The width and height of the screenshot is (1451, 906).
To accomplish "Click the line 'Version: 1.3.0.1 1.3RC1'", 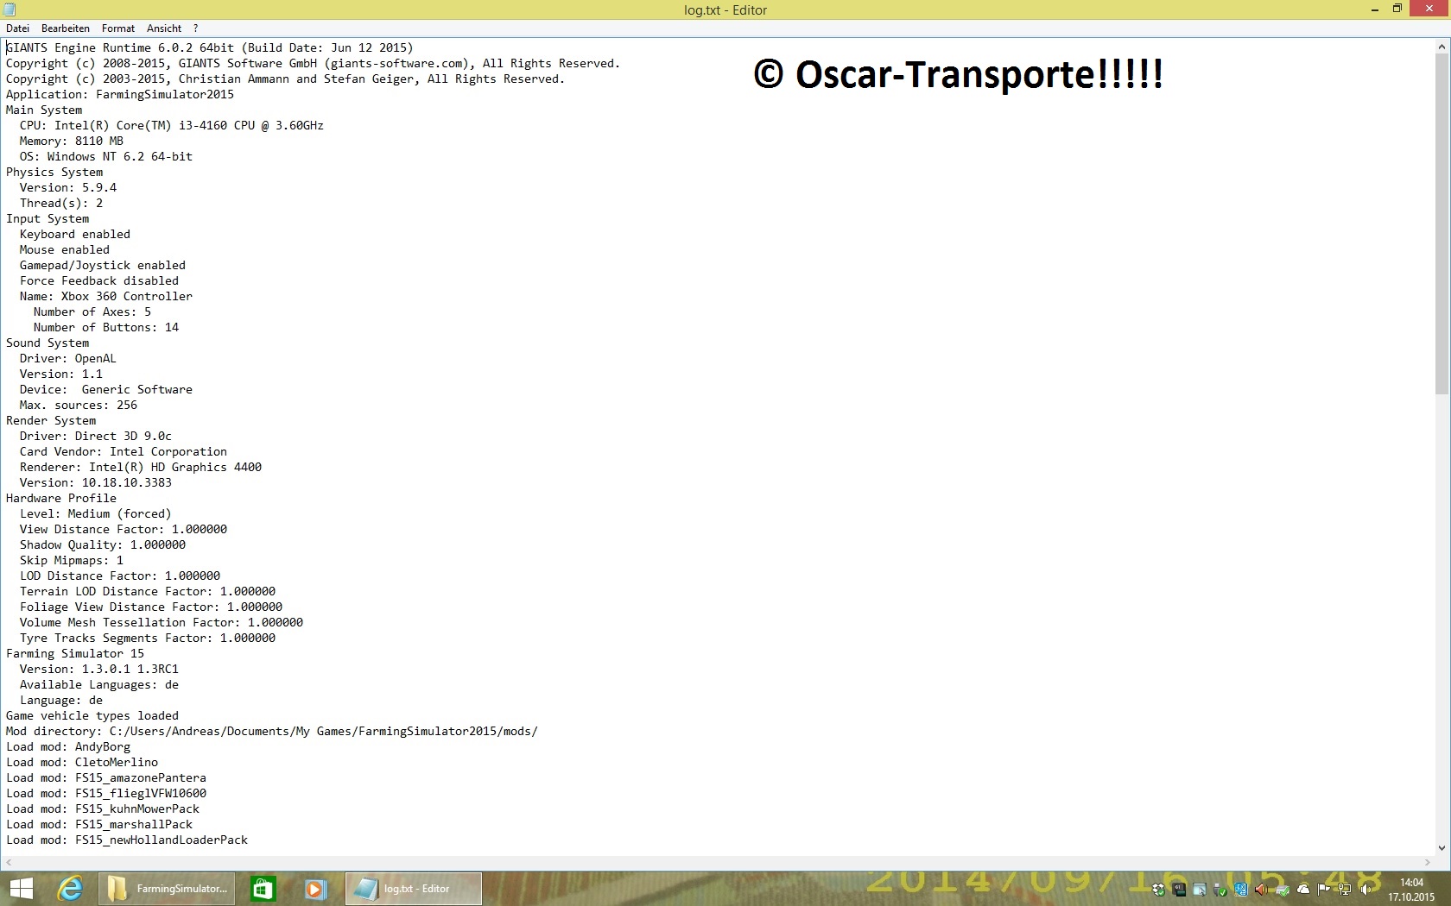I will pos(99,670).
